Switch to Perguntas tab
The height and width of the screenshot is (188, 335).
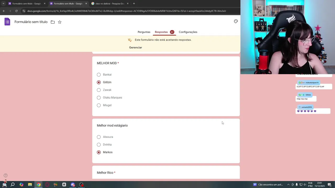144,32
